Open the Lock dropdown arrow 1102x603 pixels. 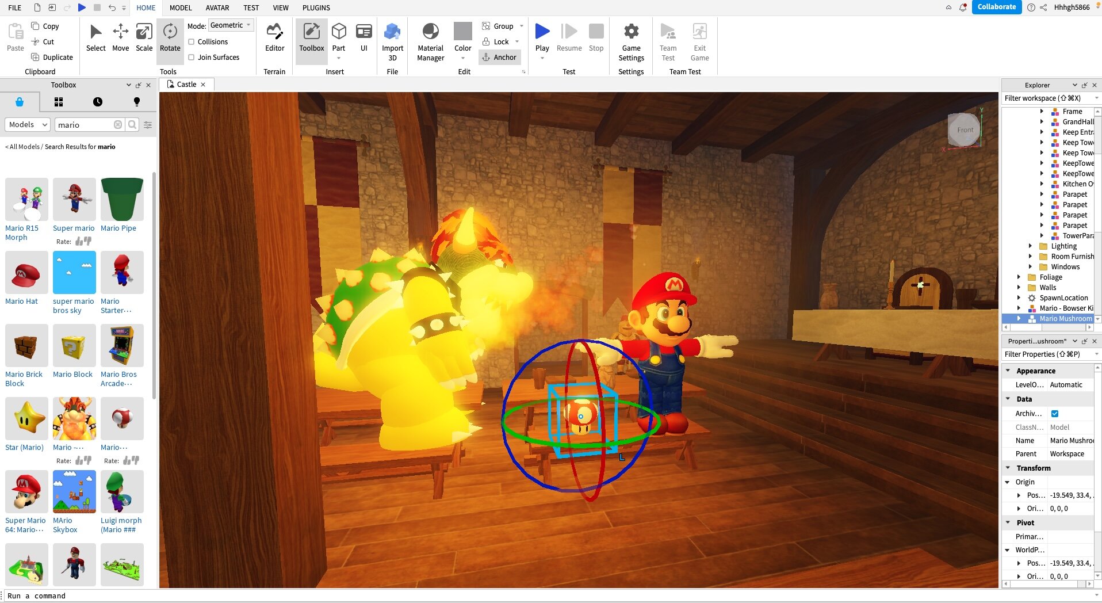coord(517,41)
